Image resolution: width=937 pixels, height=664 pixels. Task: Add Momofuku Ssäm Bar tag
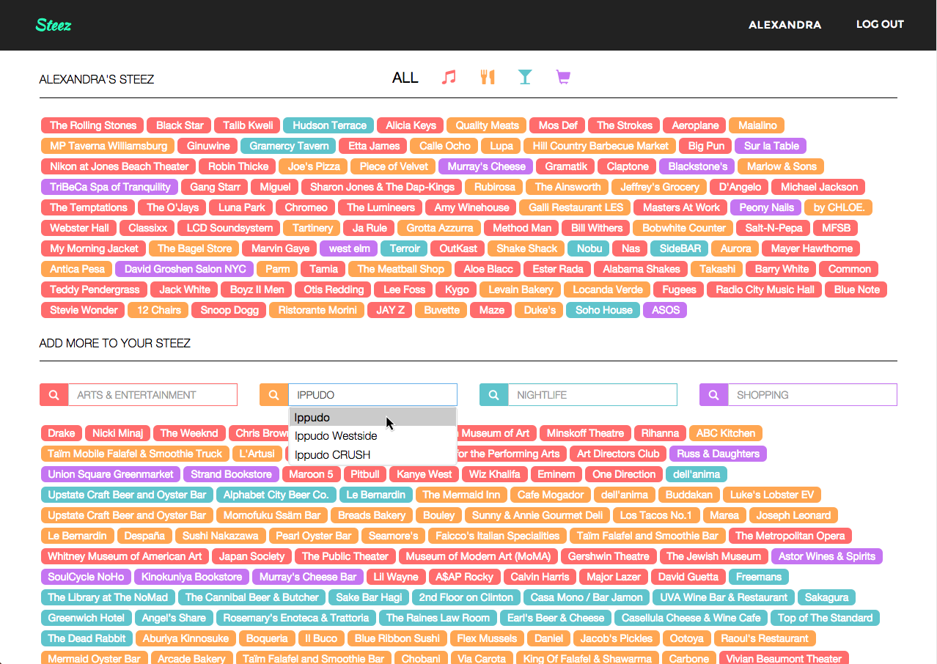click(272, 515)
